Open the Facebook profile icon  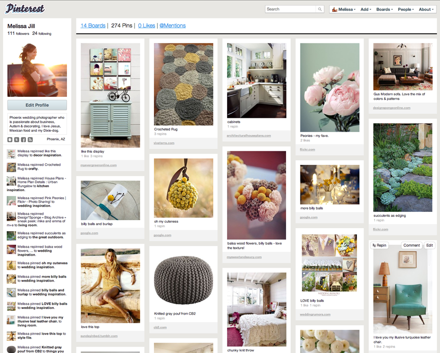click(23, 139)
